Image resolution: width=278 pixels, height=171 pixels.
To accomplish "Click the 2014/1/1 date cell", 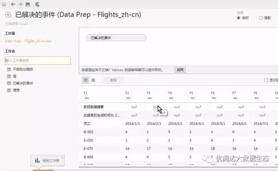I will [132, 124].
